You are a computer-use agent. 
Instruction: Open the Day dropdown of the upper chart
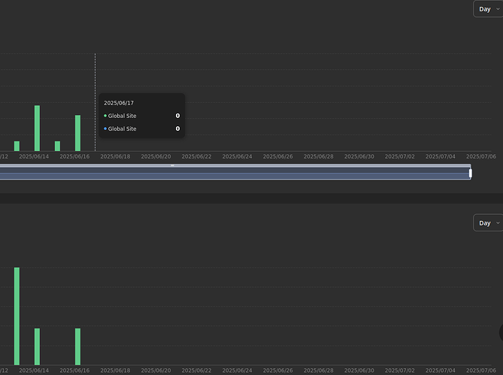click(488, 9)
